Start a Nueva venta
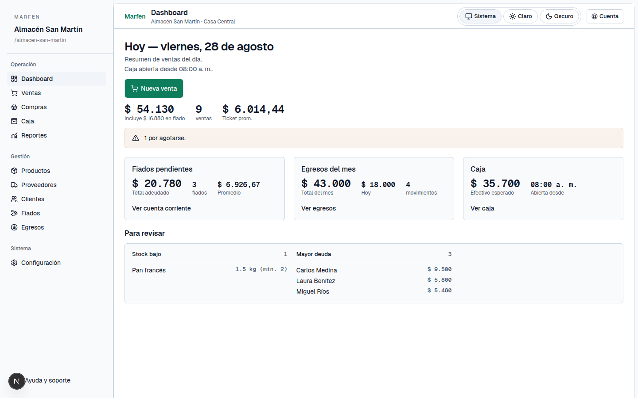 154,88
